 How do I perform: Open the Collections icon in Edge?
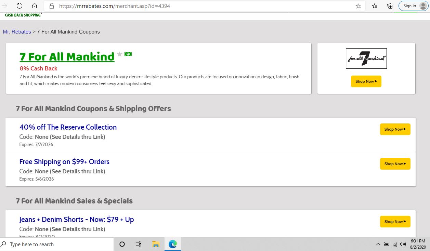390,6
